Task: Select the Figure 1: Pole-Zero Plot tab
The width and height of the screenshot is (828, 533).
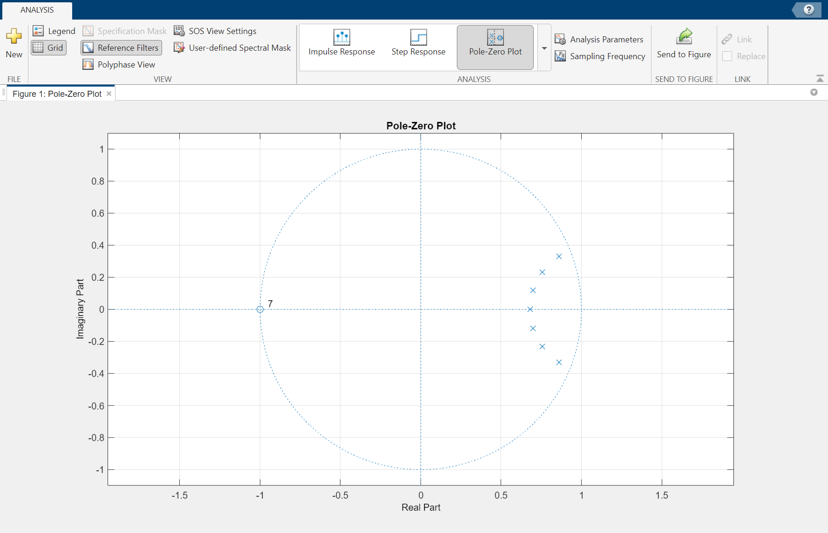Action: pyautogui.click(x=57, y=94)
